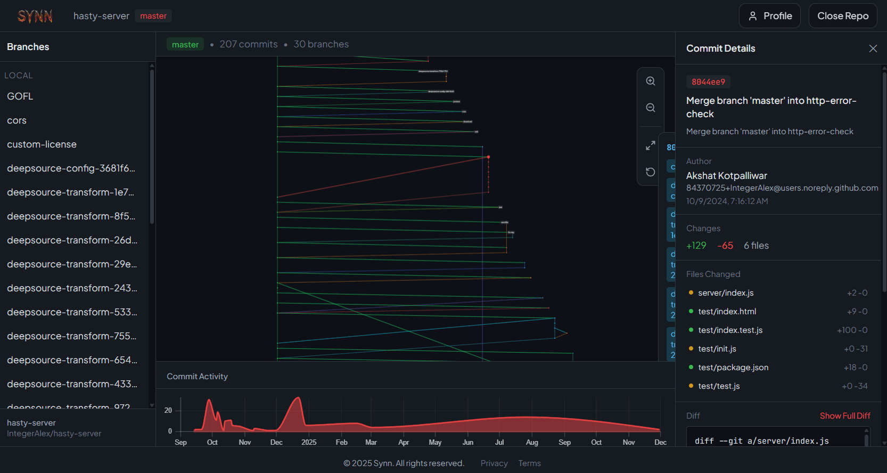Click commit hash badge 8044ee9

[x=708, y=81]
